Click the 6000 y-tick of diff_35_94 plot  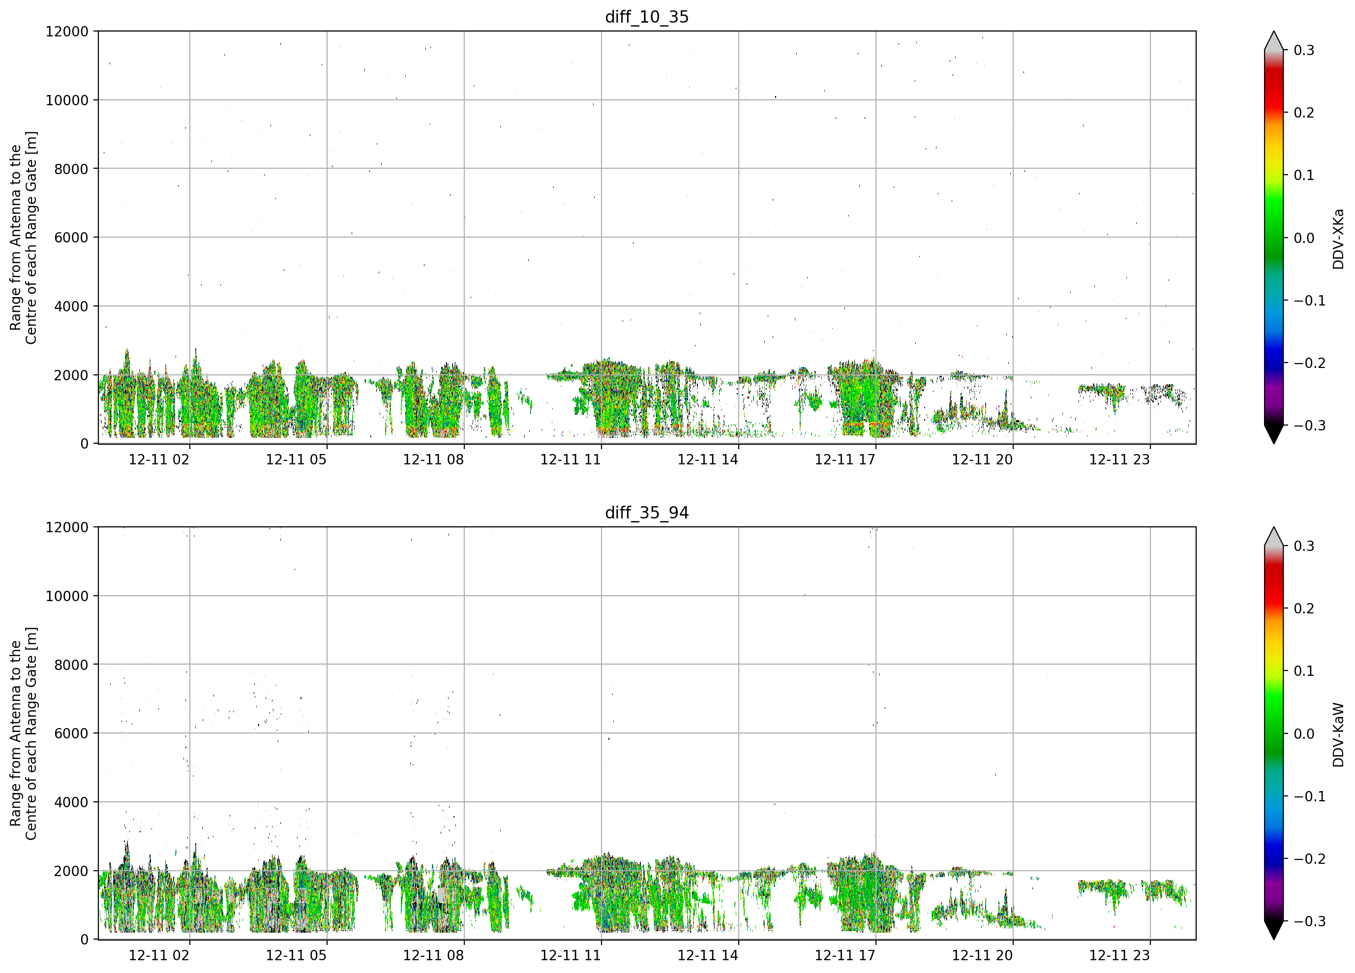[71, 733]
